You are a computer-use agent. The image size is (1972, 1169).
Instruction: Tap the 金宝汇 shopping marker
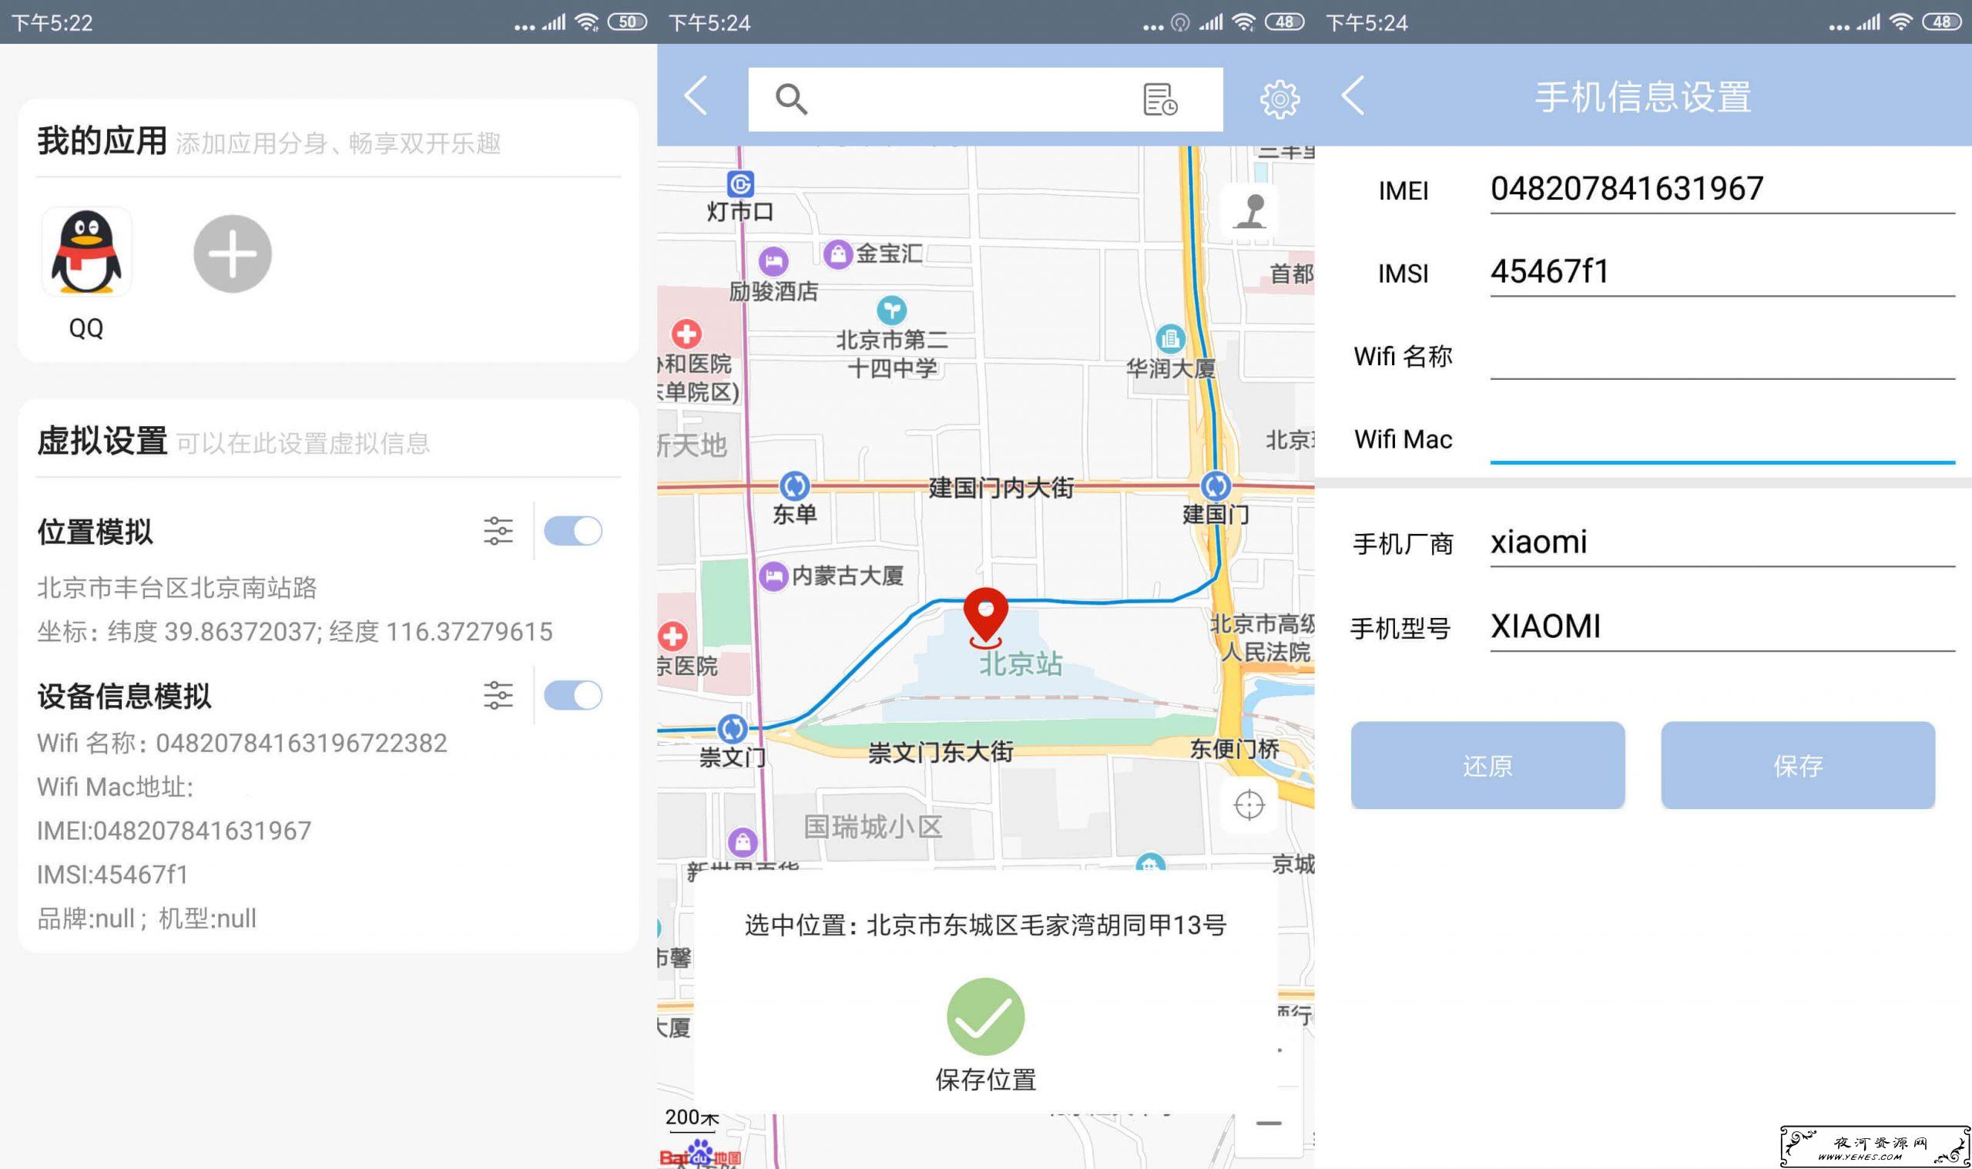coord(837,254)
